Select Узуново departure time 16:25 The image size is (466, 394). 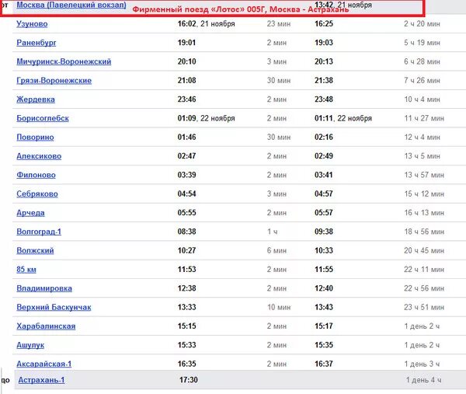click(x=324, y=24)
